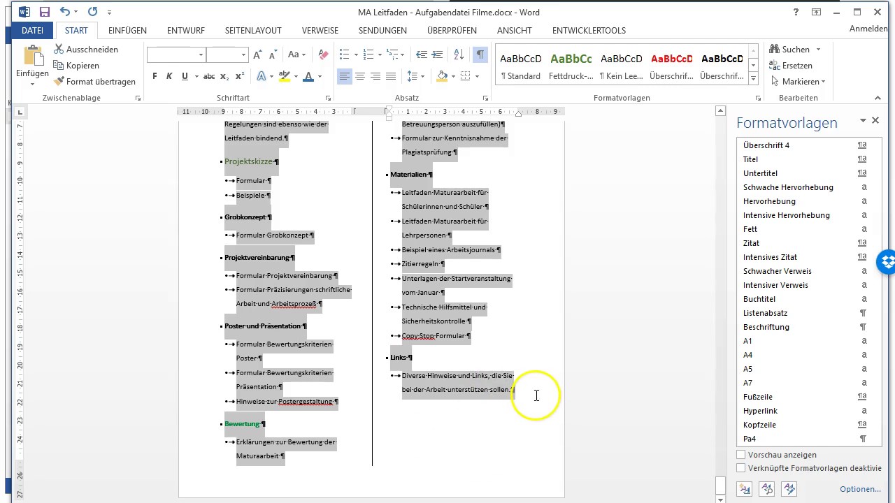Decrease font size
895x503 pixels.
pyautogui.click(x=273, y=54)
